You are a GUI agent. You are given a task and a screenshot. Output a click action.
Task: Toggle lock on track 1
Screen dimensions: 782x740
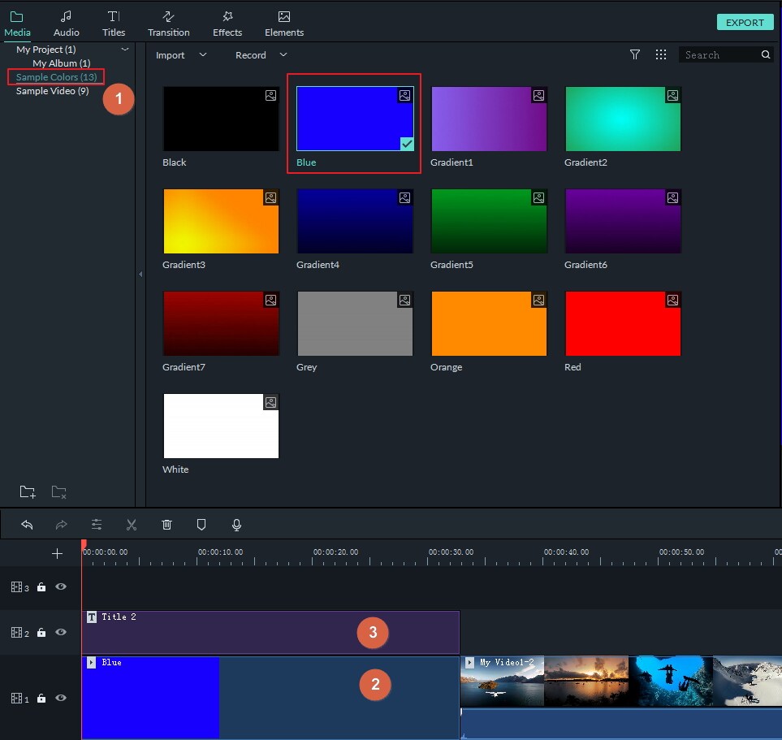point(41,698)
